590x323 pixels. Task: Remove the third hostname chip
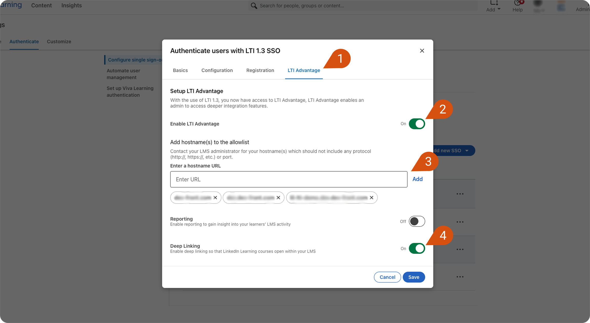[x=372, y=198]
